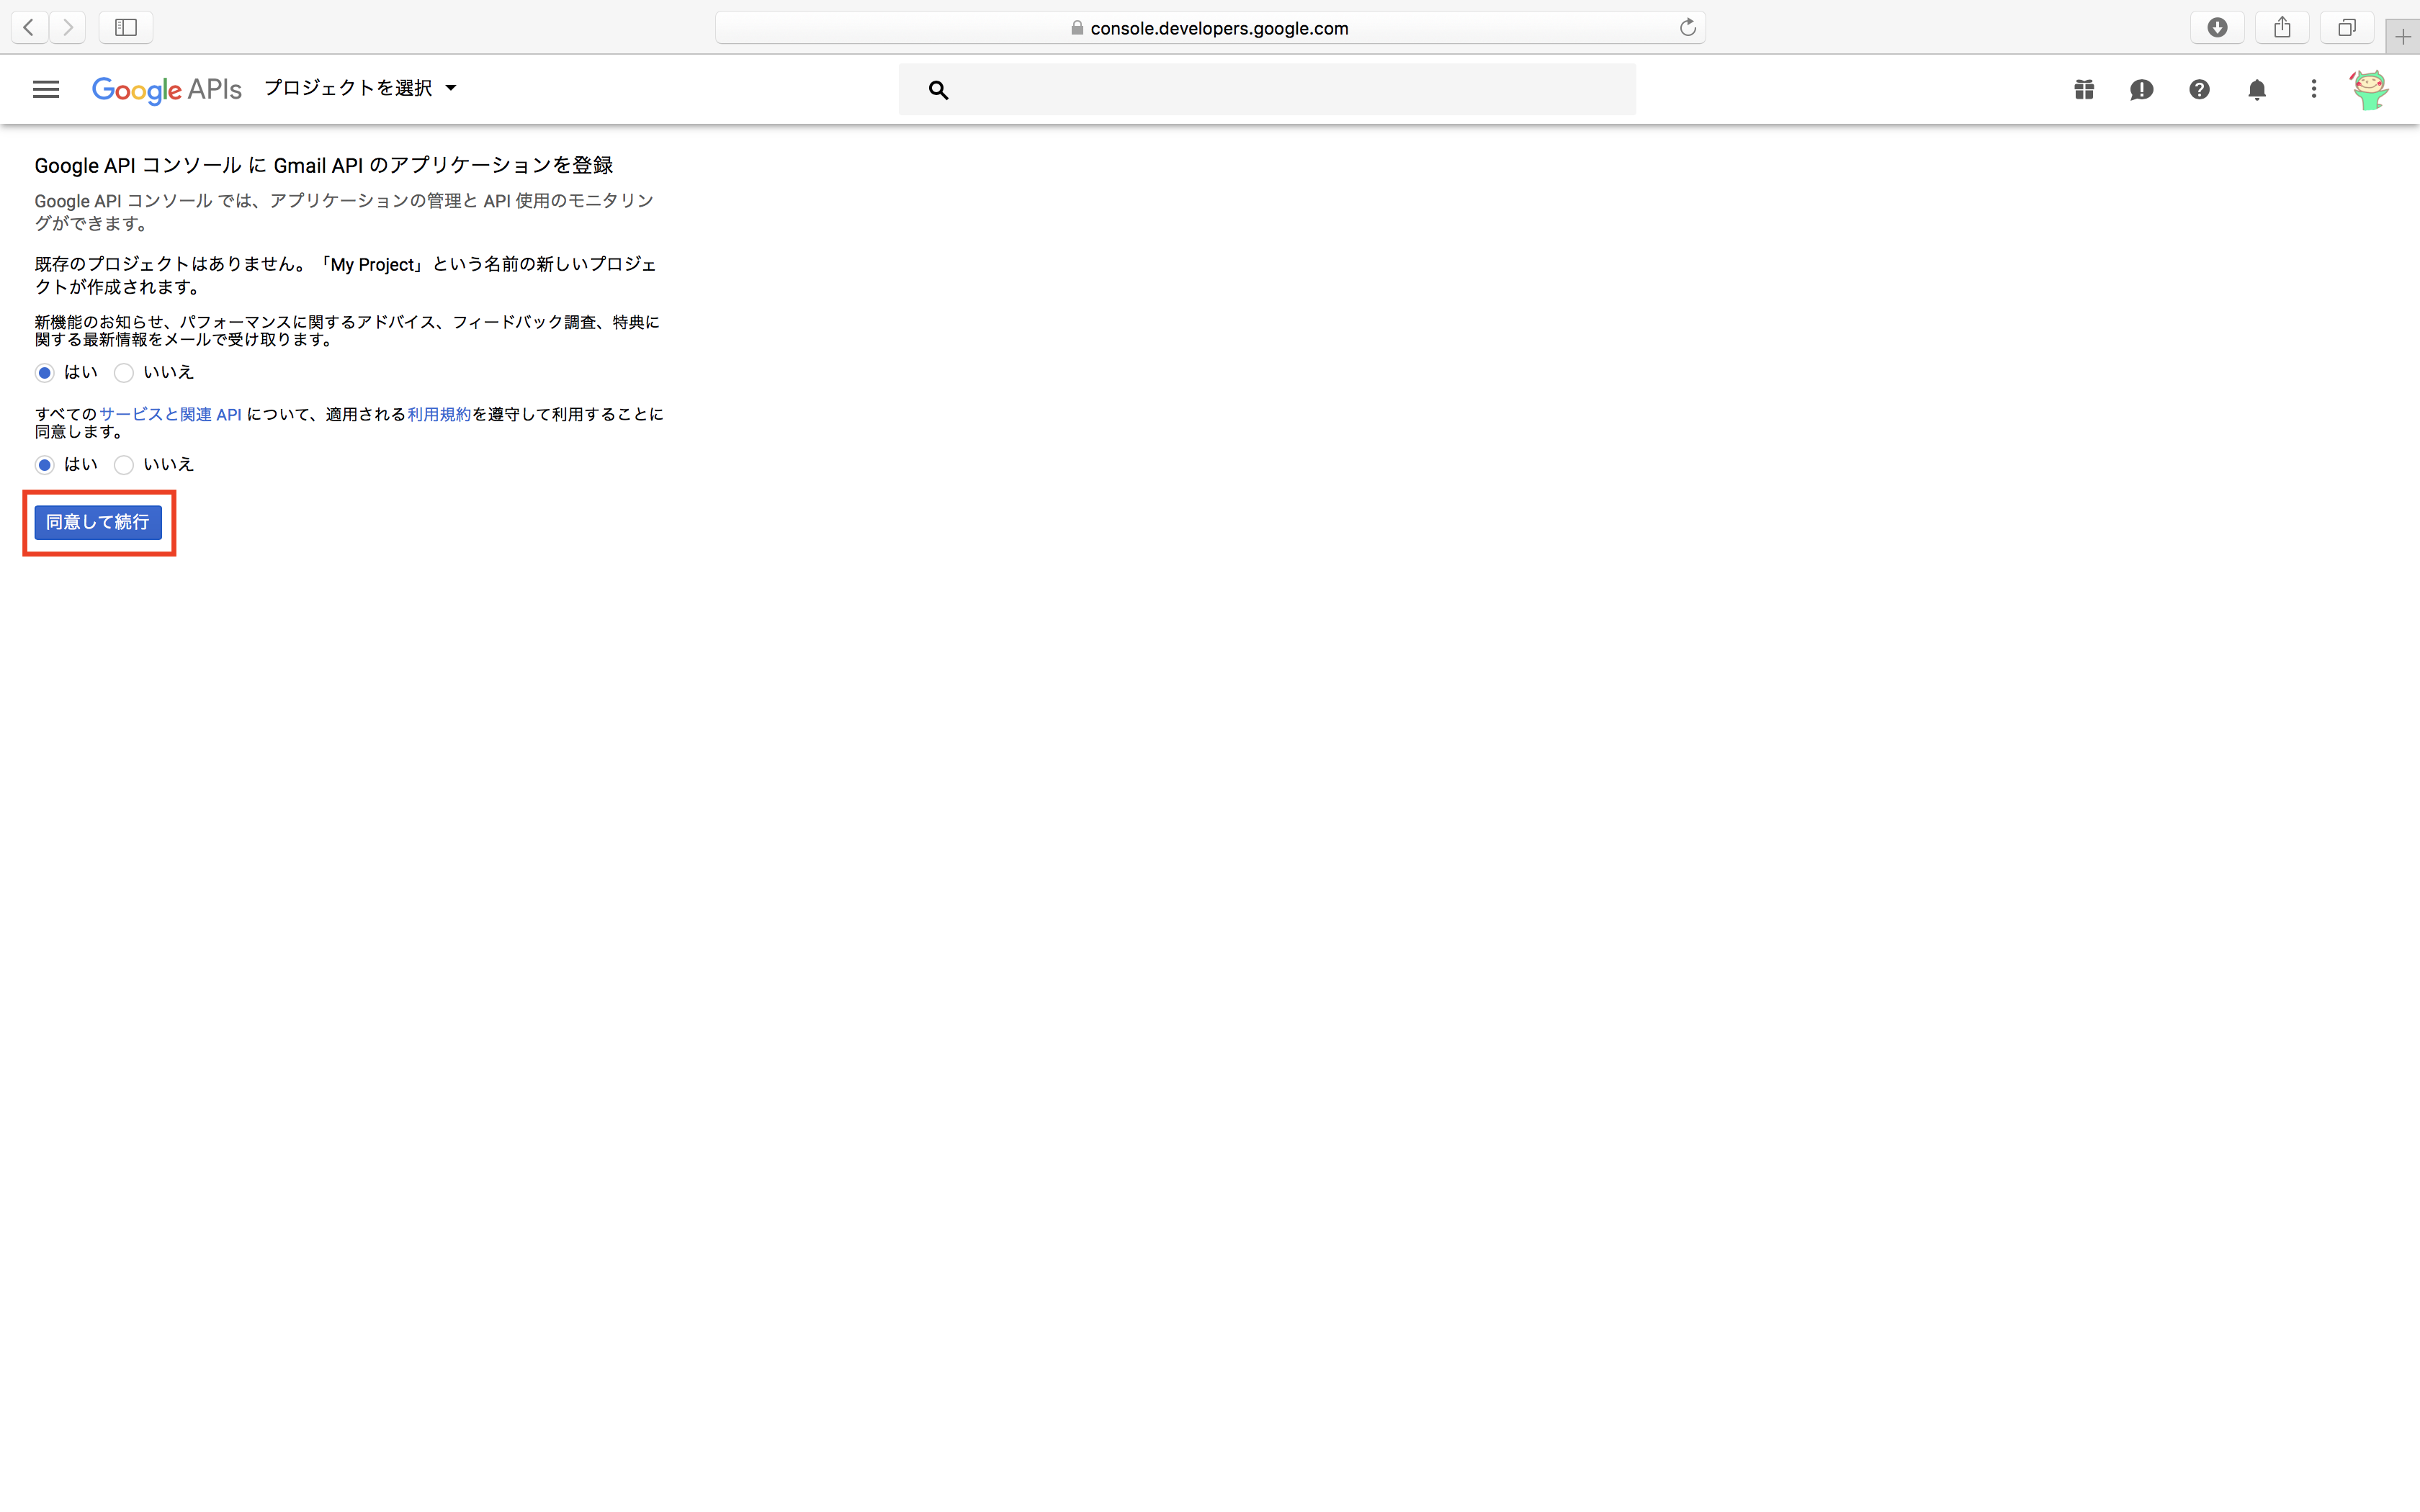
Task: Go forward with the browser forward arrow
Action: coord(67,27)
